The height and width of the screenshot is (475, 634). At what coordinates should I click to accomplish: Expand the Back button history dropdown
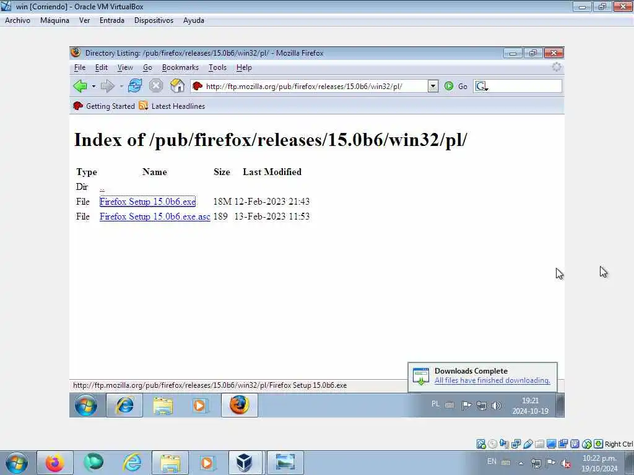pyautogui.click(x=93, y=87)
